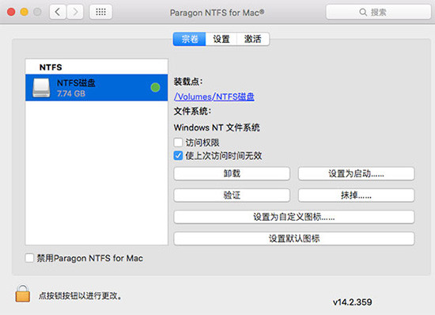Screen dimensions: 435x315
Task: Click the v14.2.359 version text
Action: click(352, 302)
